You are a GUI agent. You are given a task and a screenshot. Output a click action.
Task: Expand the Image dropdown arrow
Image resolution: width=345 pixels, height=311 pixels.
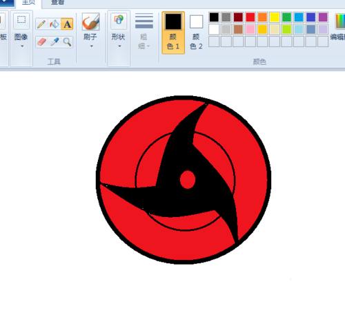[22, 46]
